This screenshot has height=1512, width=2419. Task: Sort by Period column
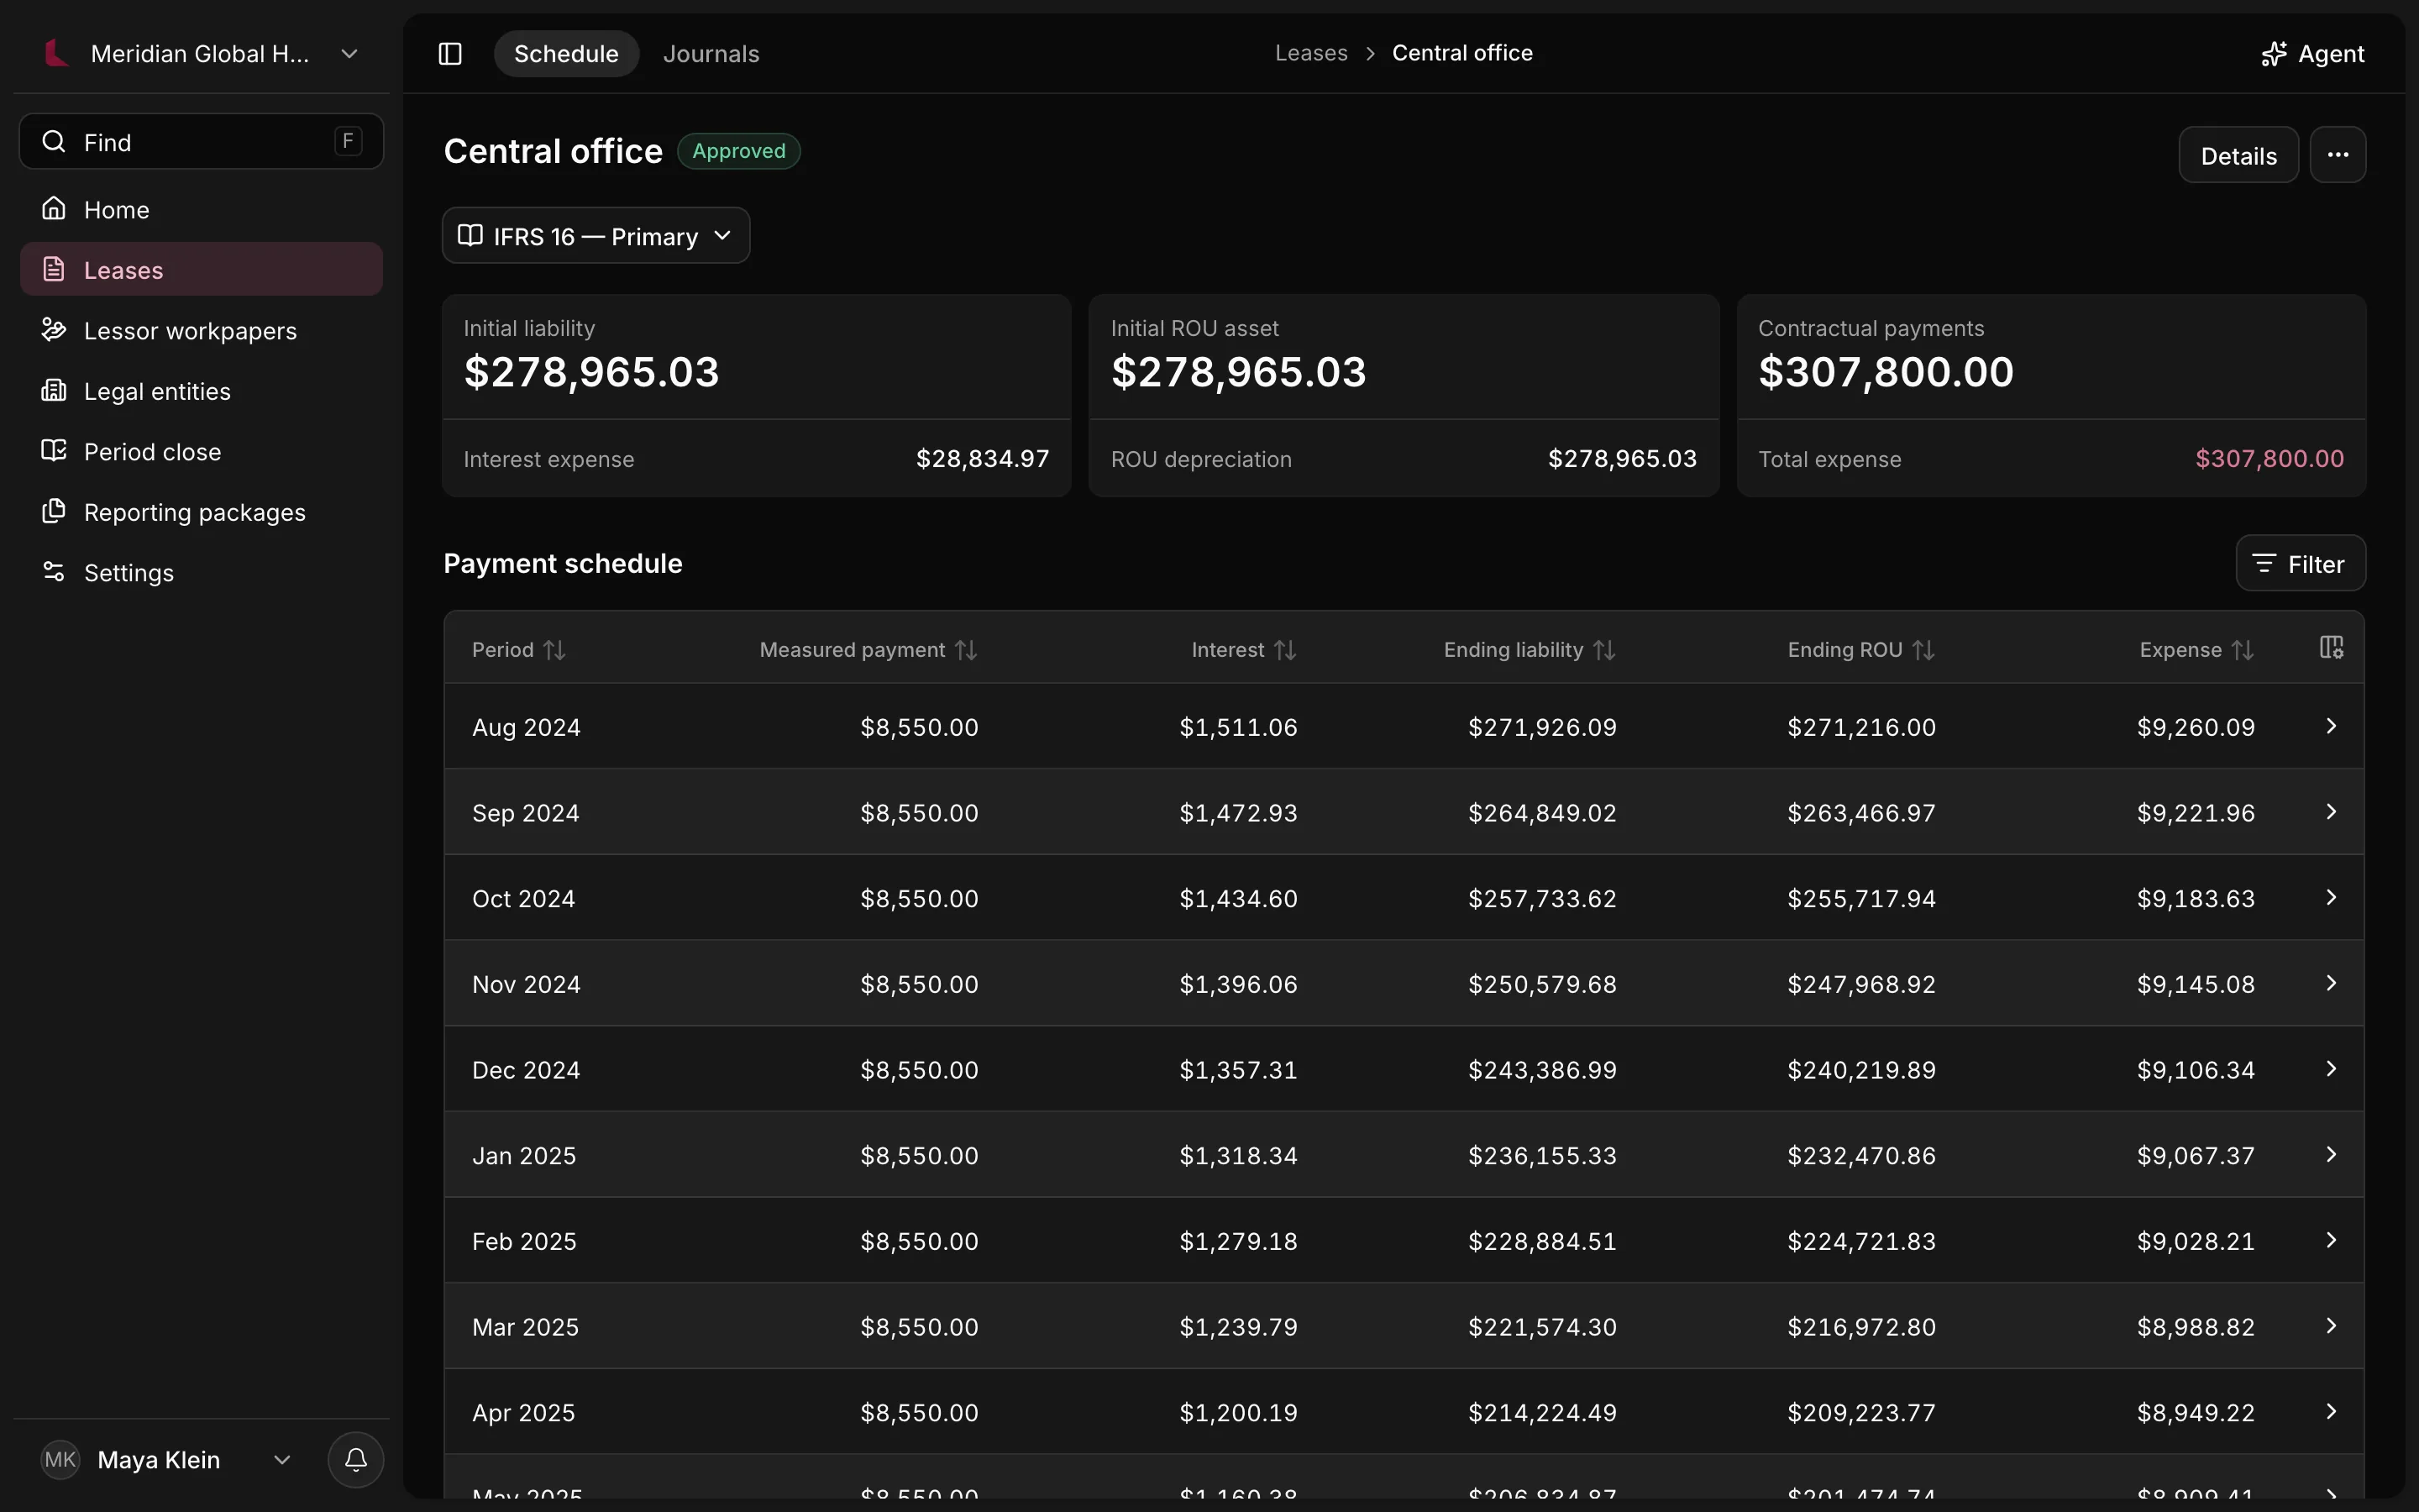(519, 650)
